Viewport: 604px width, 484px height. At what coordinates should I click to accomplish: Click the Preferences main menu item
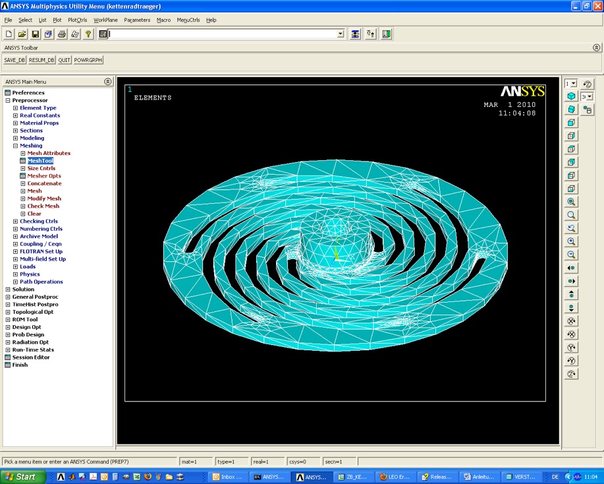[x=28, y=93]
